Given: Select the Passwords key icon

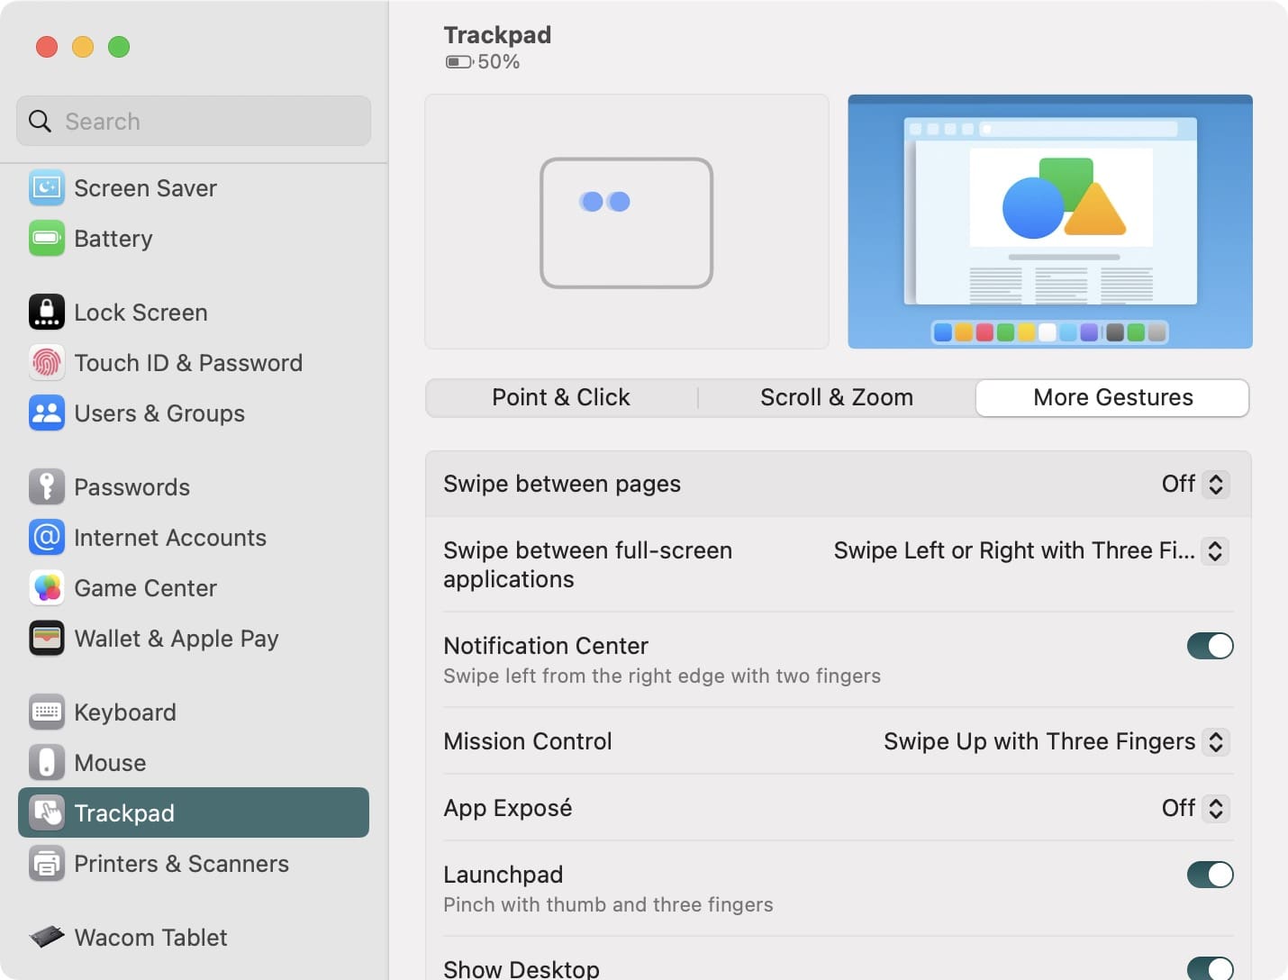Looking at the screenshot, I should [x=47, y=486].
